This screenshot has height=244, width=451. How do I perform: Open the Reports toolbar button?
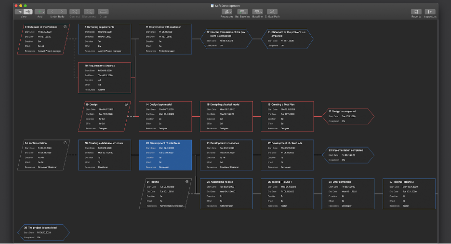pyautogui.click(x=416, y=12)
